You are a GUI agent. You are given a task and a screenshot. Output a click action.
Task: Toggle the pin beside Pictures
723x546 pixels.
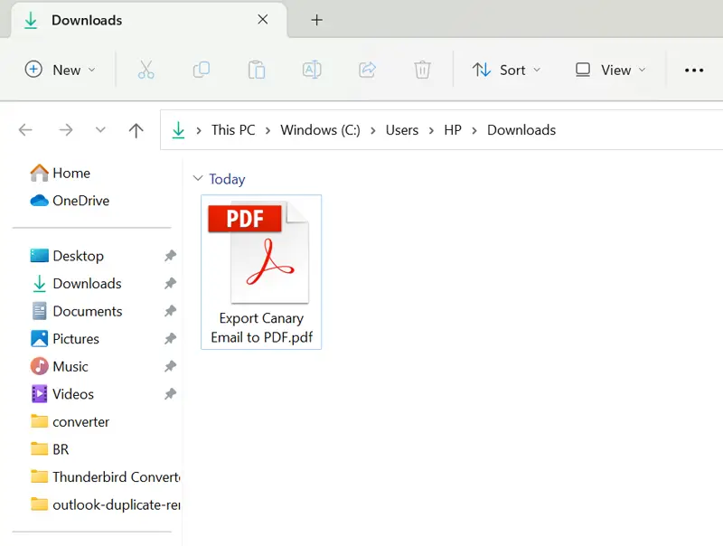[x=170, y=339]
